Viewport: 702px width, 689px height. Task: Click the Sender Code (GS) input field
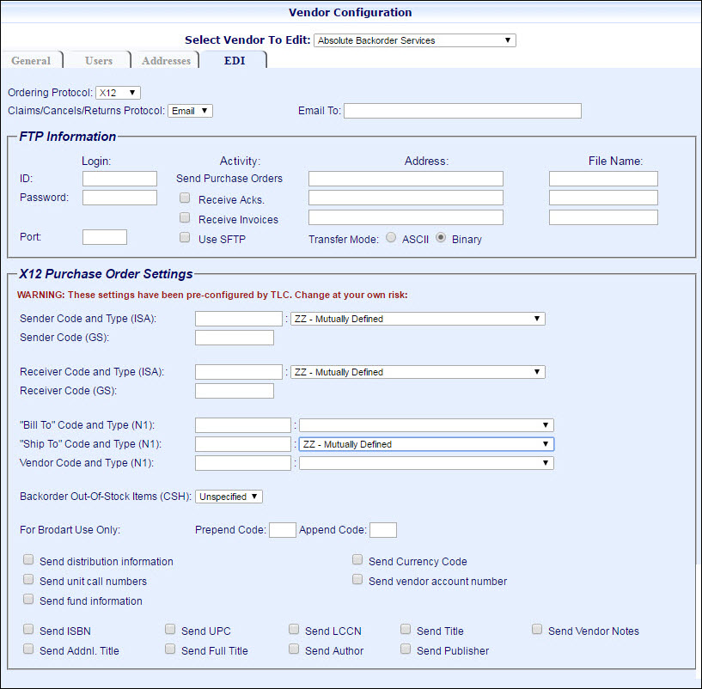click(235, 338)
